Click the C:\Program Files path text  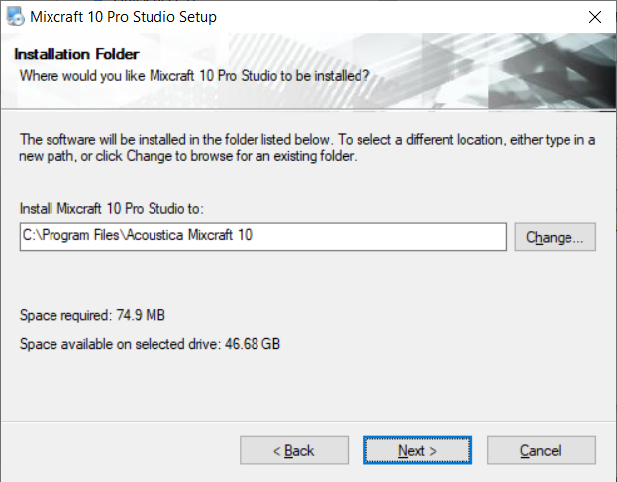point(133,237)
